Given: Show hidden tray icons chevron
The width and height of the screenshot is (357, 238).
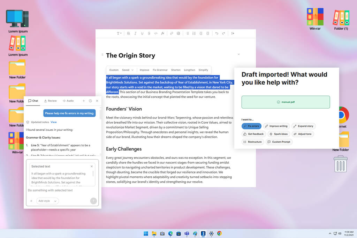Looking at the screenshot, I should [x=330, y=233].
